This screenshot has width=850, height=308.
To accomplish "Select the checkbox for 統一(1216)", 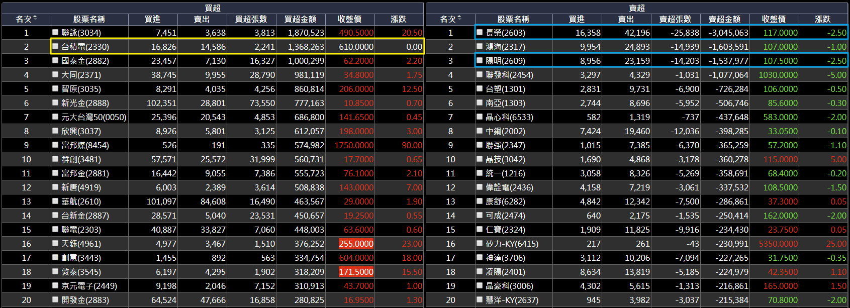I will pyautogui.click(x=480, y=173).
